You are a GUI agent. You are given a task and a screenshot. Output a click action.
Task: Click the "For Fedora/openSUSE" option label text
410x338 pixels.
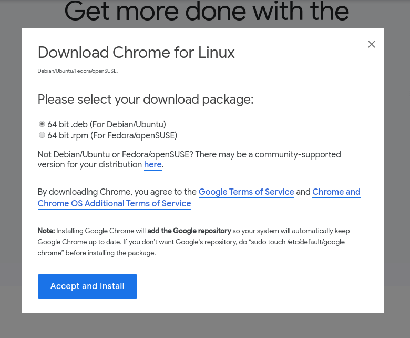coord(134,136)
